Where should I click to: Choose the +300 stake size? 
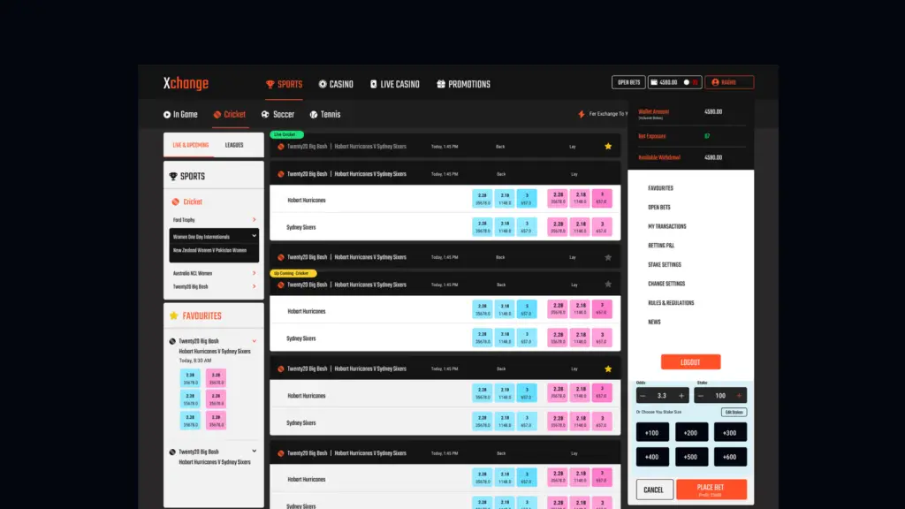pyautogui.click(x=729, y=432)
